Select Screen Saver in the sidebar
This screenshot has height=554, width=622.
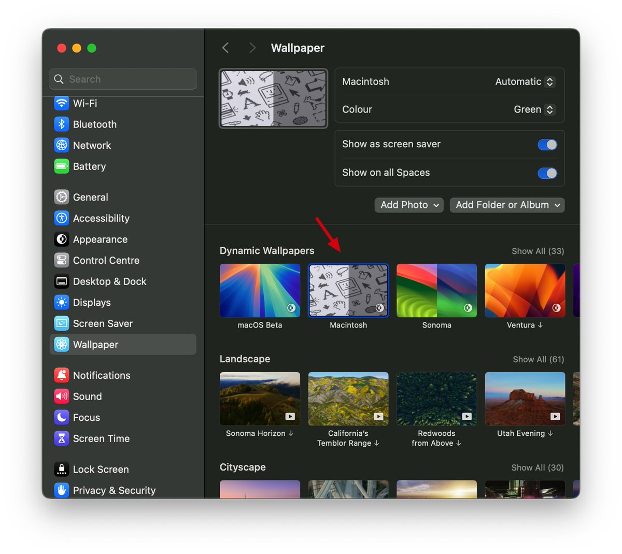(123, 323)
